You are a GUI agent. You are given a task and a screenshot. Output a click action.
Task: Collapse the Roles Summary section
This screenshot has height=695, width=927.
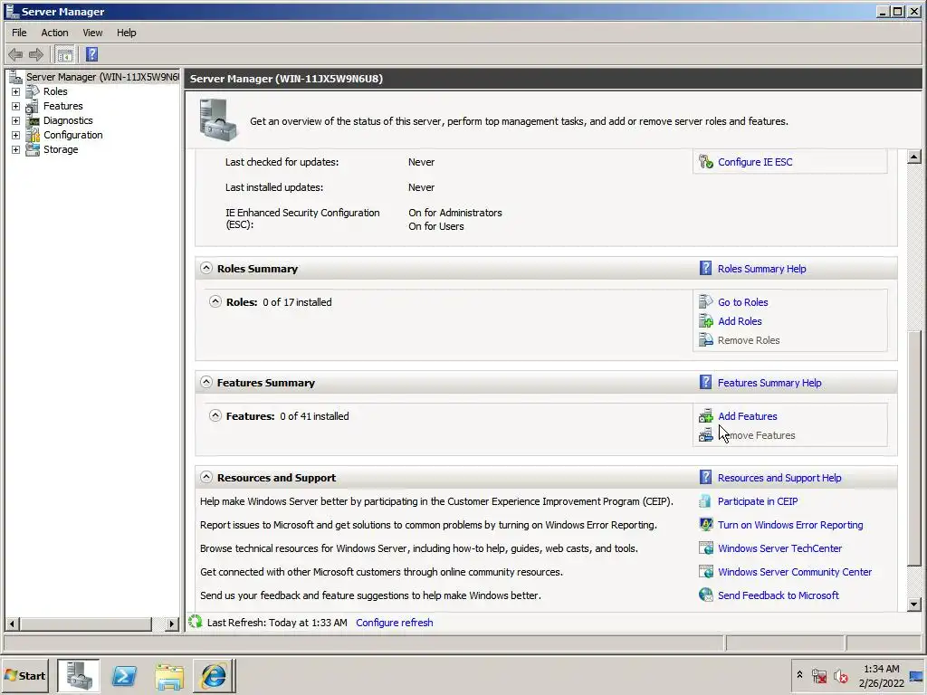pyautogui.click(x=205, y=268)
